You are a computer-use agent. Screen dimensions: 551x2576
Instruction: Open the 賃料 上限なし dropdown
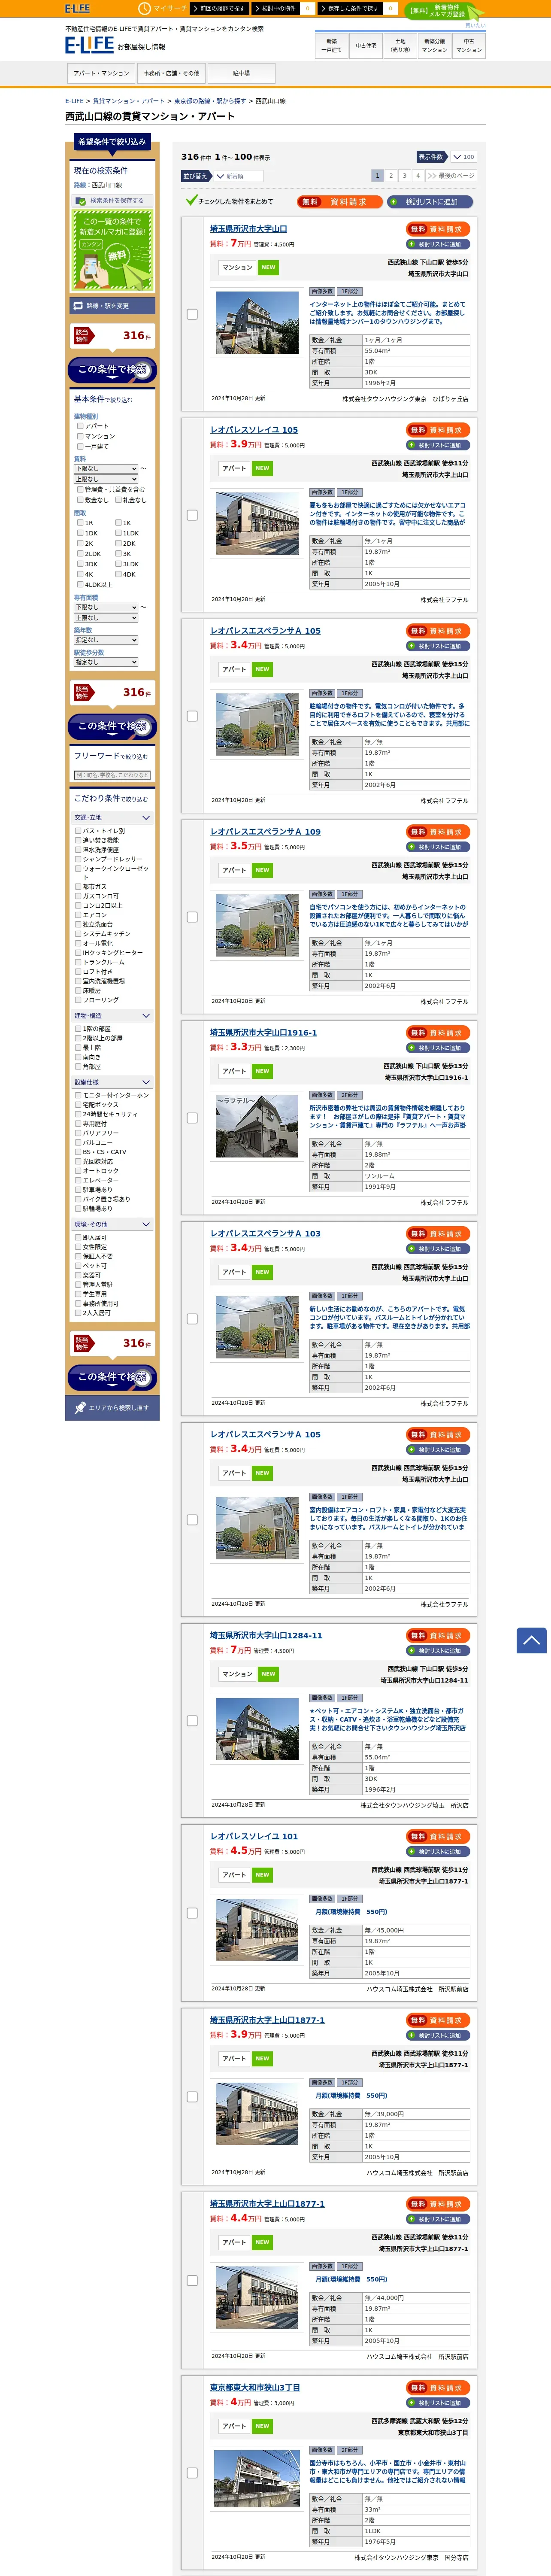[106, 479]
